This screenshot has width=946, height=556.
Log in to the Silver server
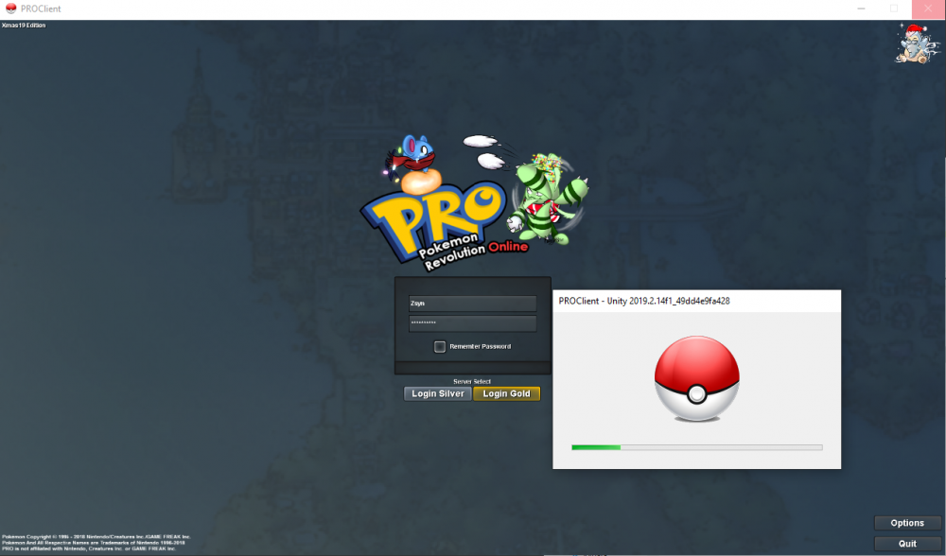pos(437,393)
